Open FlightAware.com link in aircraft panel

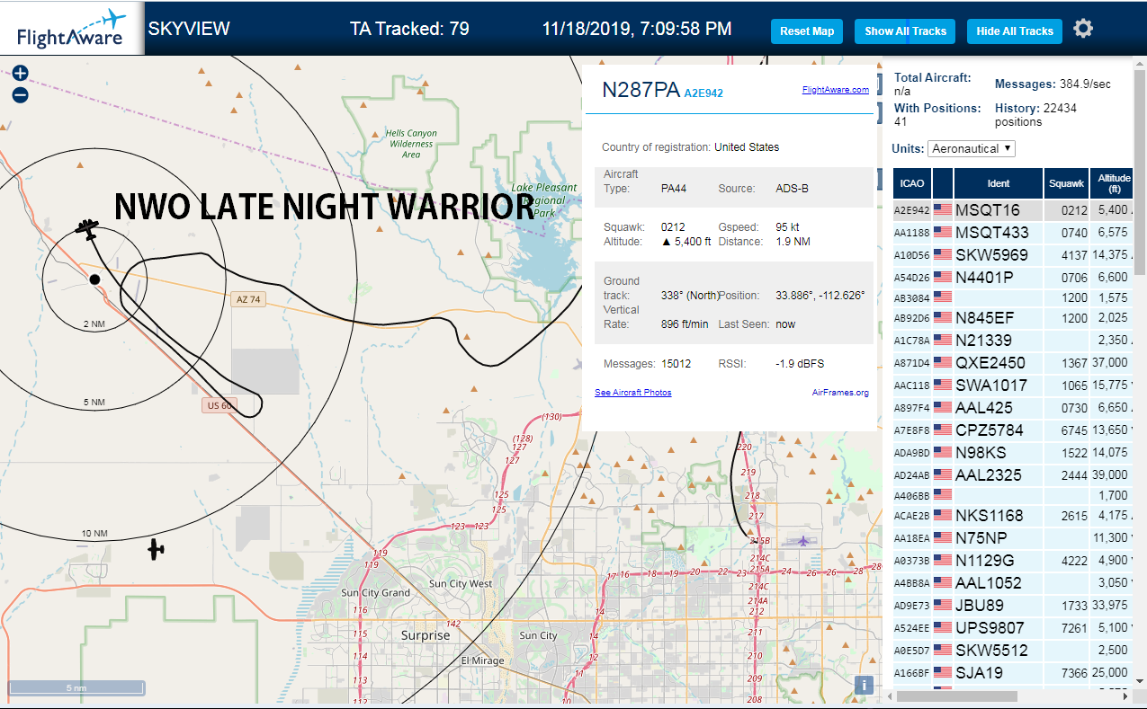pos(836,90)
